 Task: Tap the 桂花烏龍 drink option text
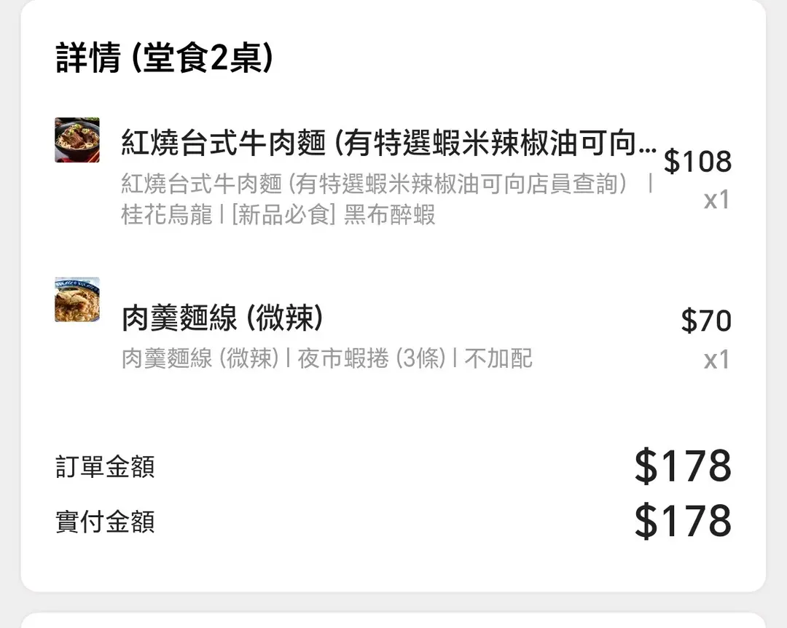tap(166, 216)
